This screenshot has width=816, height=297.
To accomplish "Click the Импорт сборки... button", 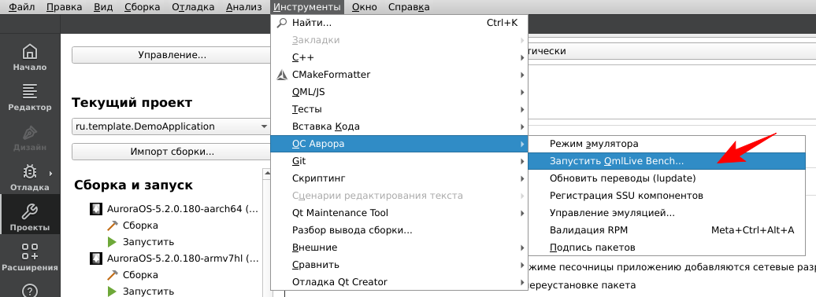I will coord(172,152).
